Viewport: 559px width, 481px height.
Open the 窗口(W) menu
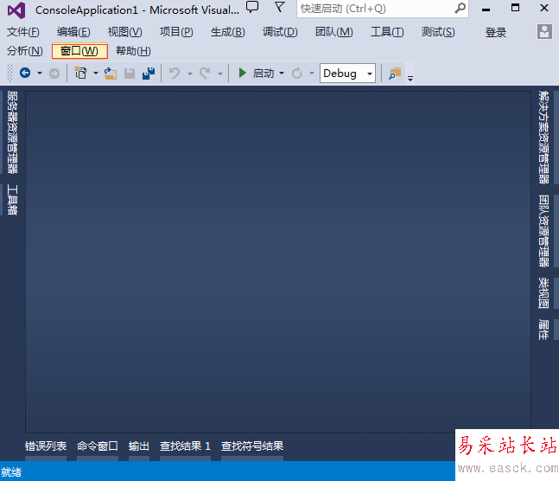point(79,51)
